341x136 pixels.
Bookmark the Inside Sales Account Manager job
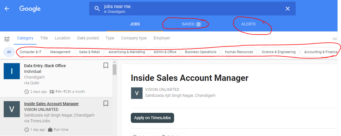pyautogui.click(x=106, y=103)
